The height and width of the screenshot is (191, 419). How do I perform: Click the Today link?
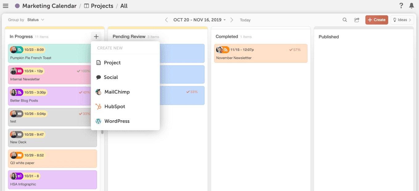245,20
